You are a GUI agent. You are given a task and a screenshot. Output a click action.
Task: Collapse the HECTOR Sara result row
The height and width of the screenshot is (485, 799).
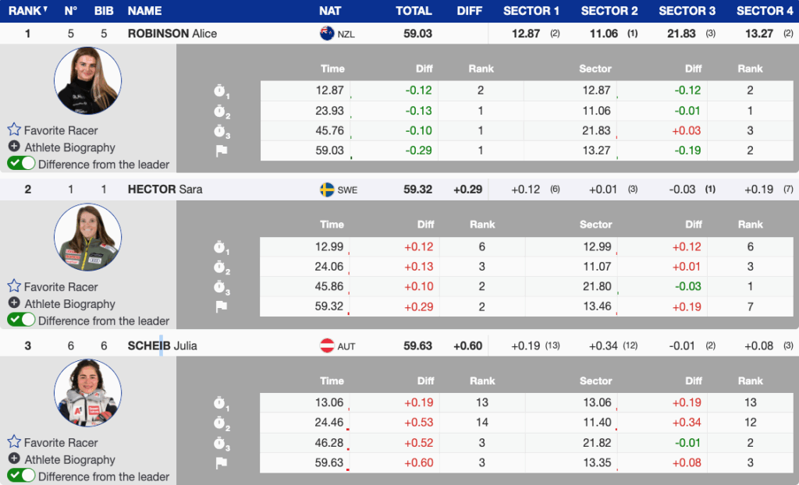[x=165, y=189]
